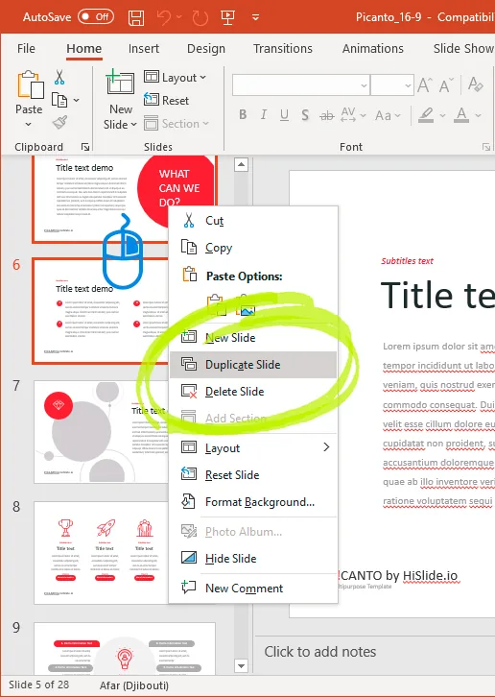Screen dimensions: 495x697
Task: Click the New Slide icon in ribbon
Action: click(121, 83)
